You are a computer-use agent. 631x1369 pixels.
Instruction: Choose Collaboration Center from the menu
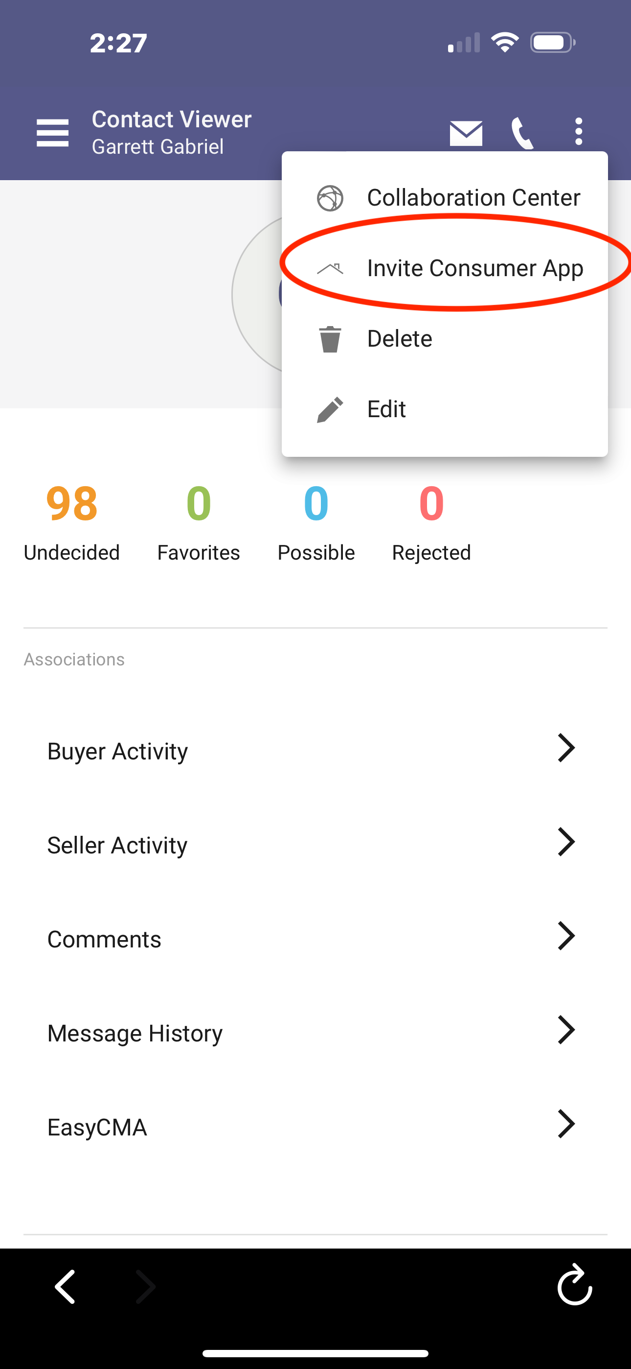click(445, 198)
